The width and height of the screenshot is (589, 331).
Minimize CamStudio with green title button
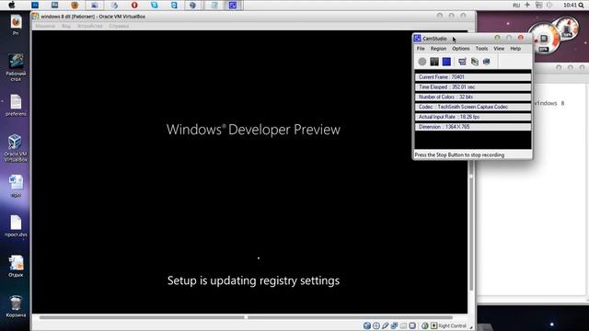(x=497, y=38)
